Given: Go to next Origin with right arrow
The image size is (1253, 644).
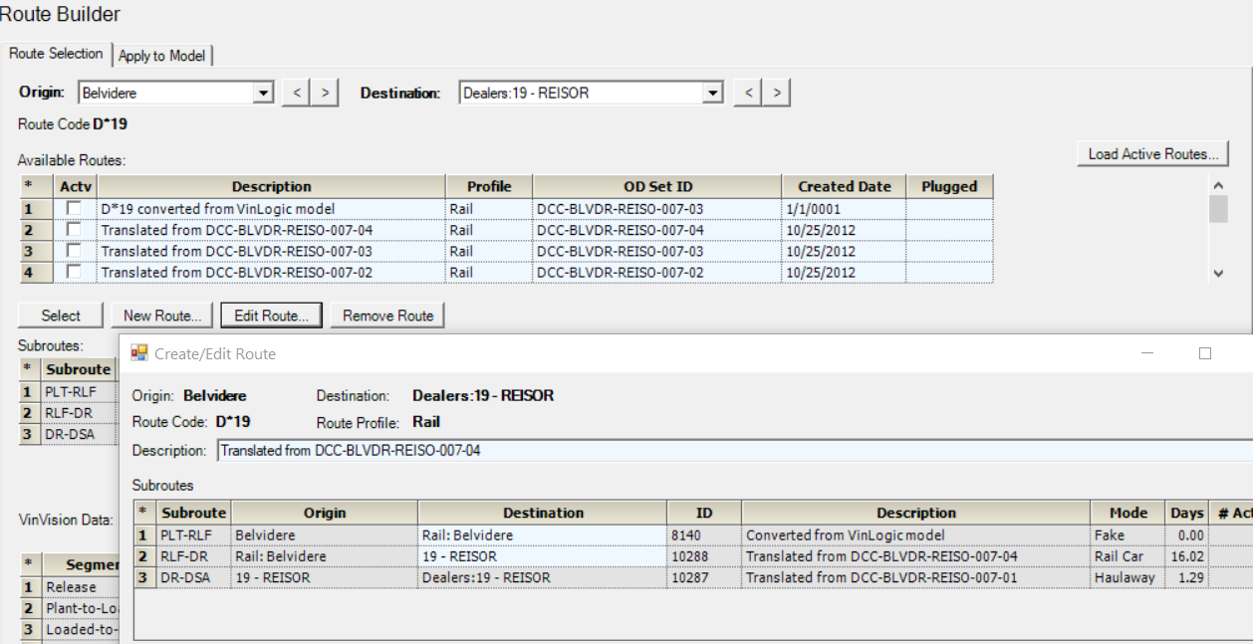Looking at the screenshot, I should (x=325, y=93).
